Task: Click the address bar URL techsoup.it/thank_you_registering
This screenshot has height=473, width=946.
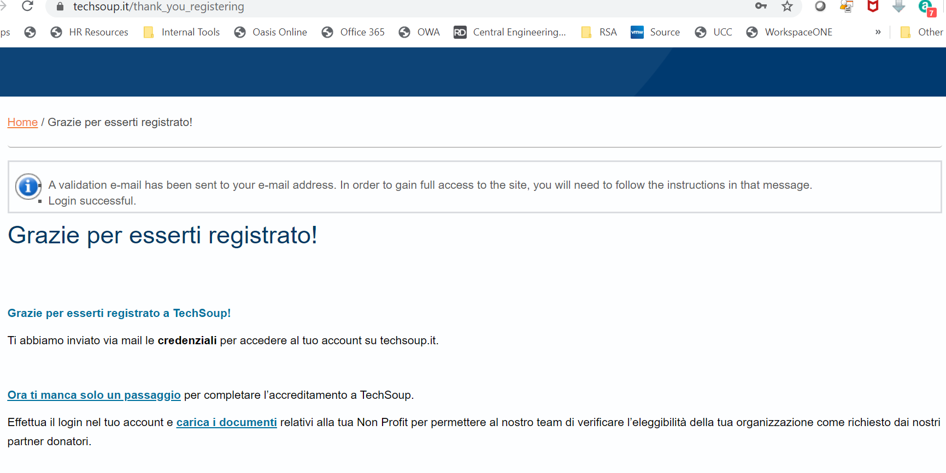Action: [x=158, y=7]
